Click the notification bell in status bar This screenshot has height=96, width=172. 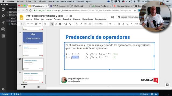coord(156,94)
